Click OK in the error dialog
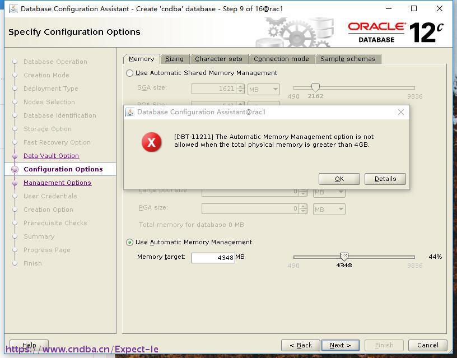This screenshot has width=457, height=358. coord(339,179)
